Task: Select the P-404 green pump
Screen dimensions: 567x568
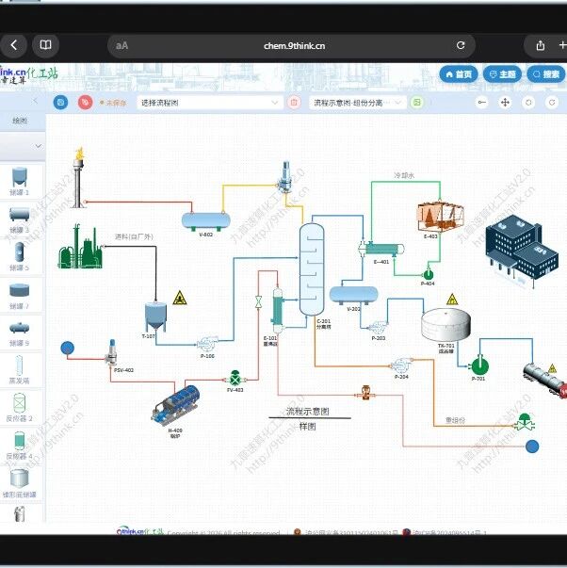Action: (x=428, y=274)
